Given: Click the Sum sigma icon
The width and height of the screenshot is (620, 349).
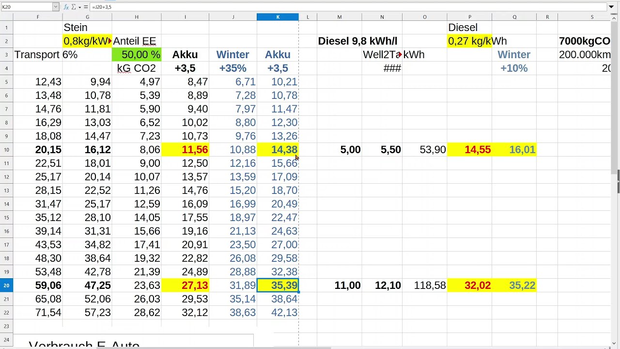Looking at the screenshot, I should pyautogui.click(x=74, y=7).
